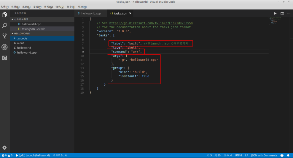The height and width of the screenshot is (158, 293).
Task: Click the "command": "g++" line
Action: pyautogui.click(x=127, y=52)
